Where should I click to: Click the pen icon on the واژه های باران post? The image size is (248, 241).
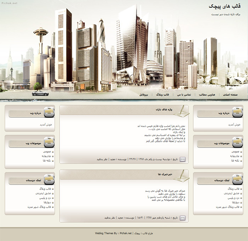tap(181, 111)
